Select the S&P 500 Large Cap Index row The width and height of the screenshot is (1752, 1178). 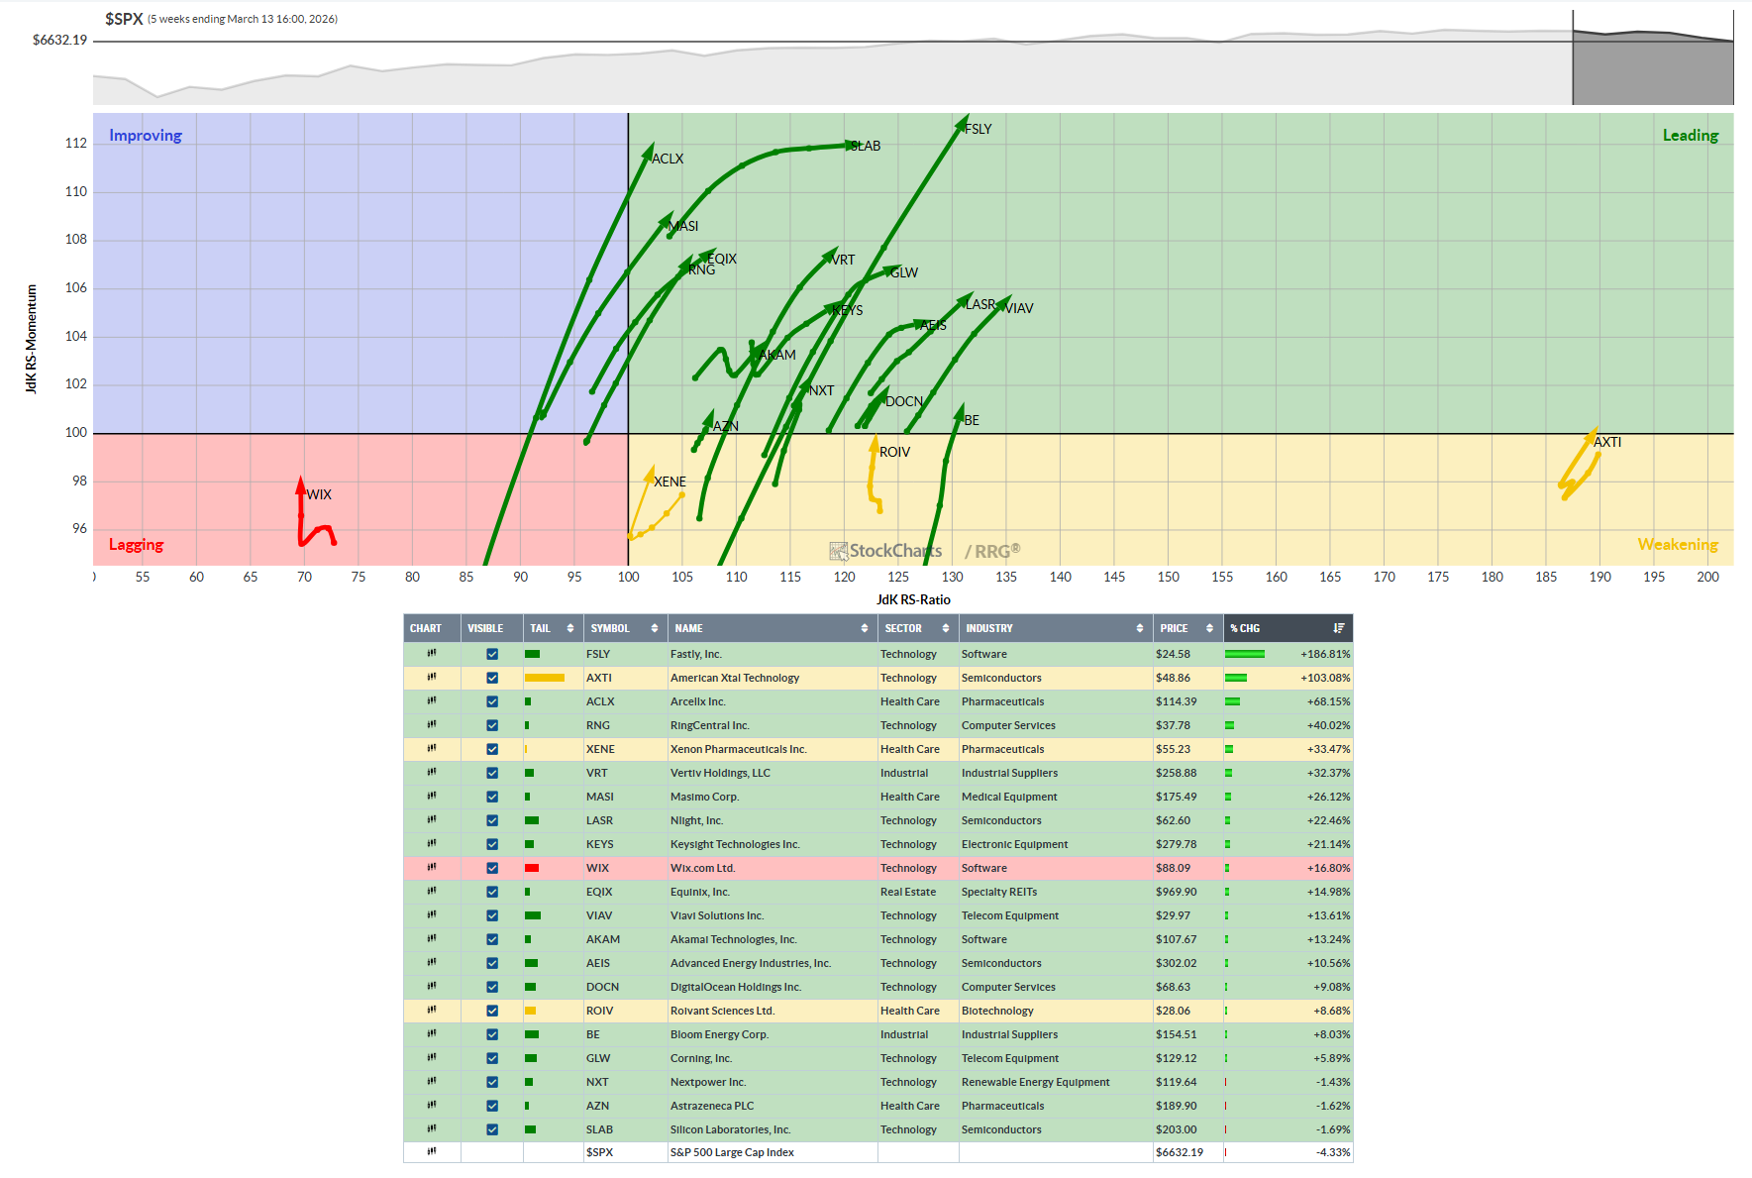877,1152
